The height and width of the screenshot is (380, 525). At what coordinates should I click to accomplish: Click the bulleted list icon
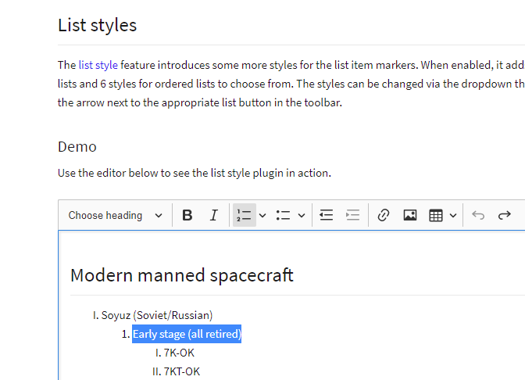pos(284,215)
